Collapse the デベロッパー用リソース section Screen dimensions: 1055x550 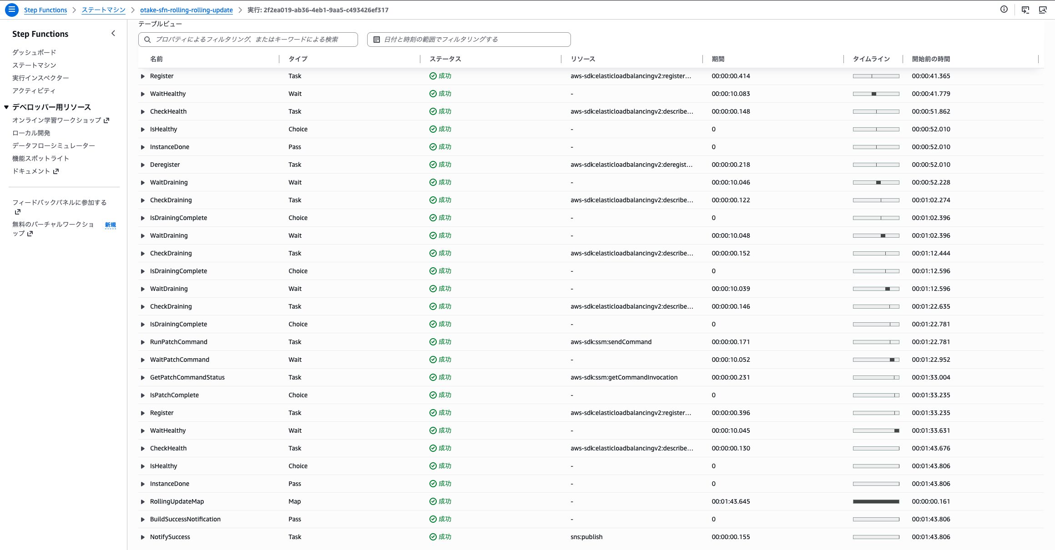coord(6,107)
